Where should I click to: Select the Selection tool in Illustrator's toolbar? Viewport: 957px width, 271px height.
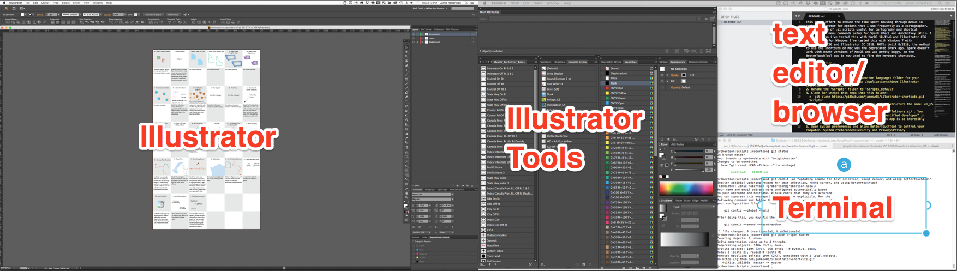tap(406, 47)
